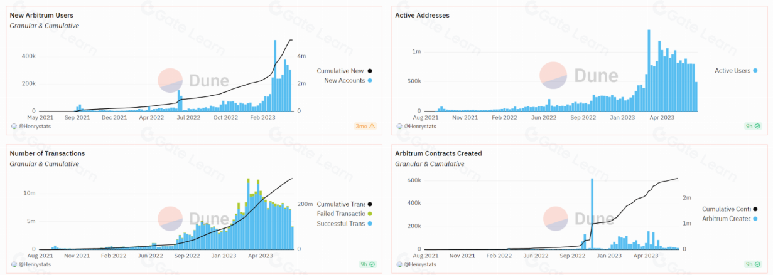Screen dimensions: 773x275
Task: Click the 9h refresh badge on Active Addresses
Action: tap(752, 126)
